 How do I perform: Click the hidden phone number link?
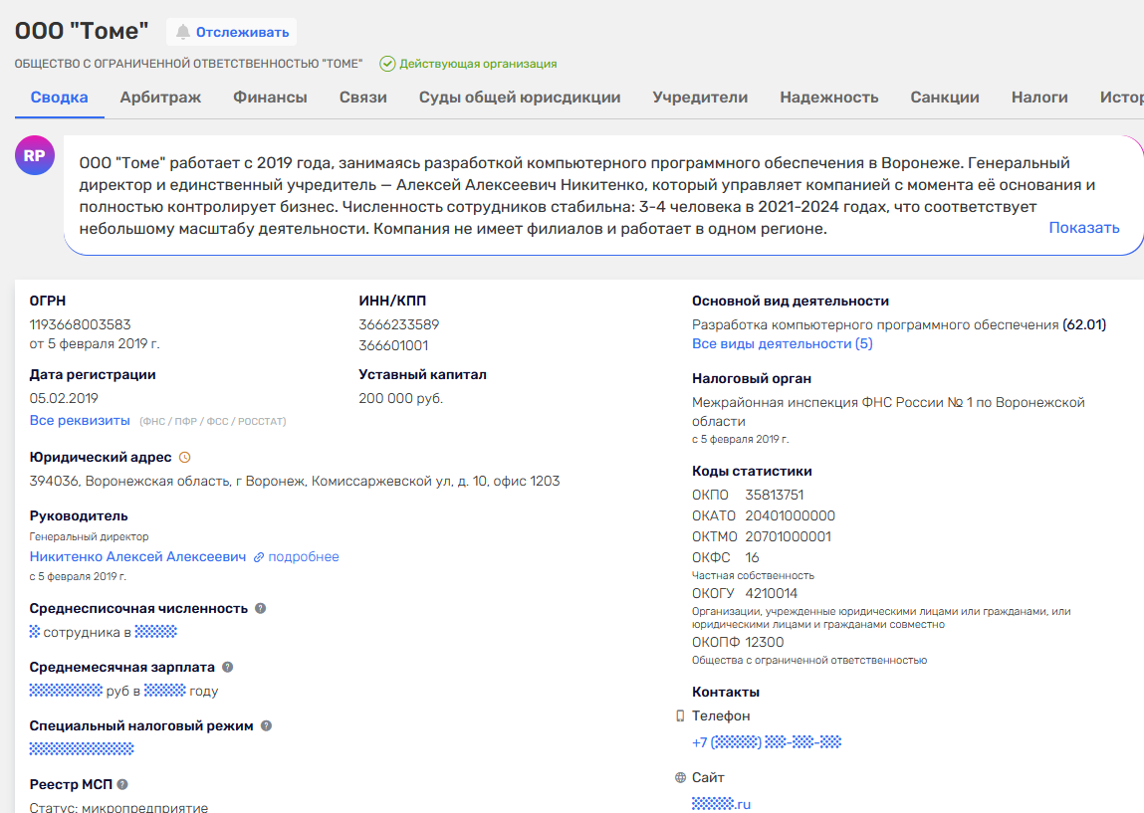767,742
